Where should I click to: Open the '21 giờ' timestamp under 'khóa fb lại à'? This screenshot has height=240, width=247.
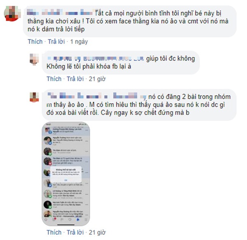tap(97, 79)
